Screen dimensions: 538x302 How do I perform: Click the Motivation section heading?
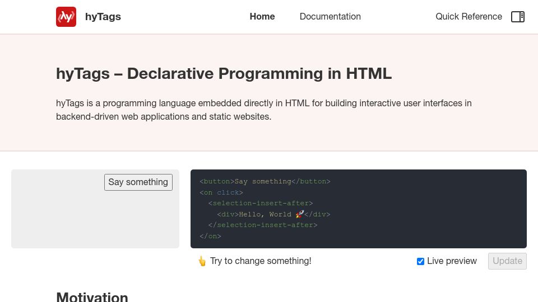coord(92,296)
